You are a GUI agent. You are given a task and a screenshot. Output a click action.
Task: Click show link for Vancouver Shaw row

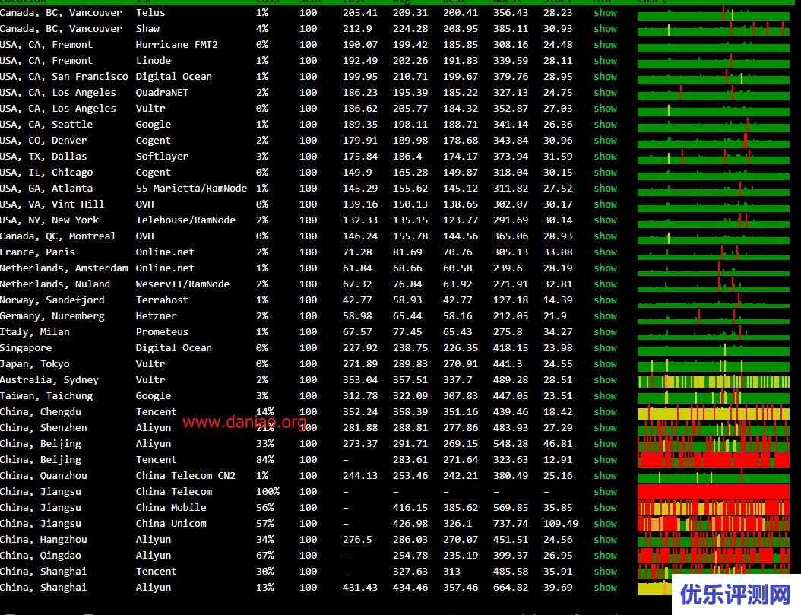tap(606, 29)
